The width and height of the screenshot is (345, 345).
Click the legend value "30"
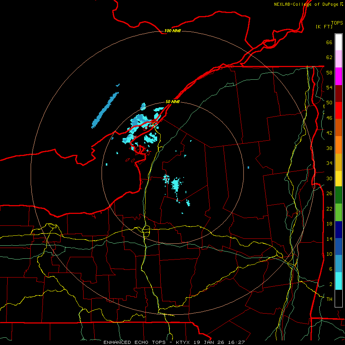[329, 178]
